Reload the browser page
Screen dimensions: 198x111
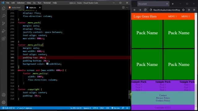click(145, 10)
